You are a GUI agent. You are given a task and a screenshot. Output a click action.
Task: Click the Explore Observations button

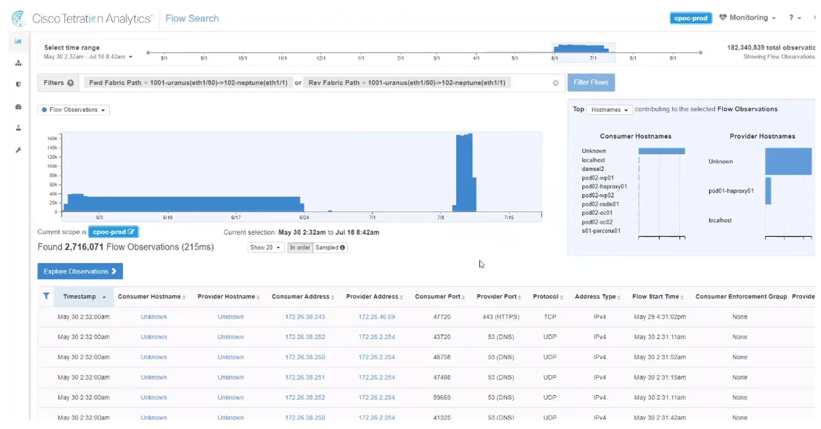[80, 271]
